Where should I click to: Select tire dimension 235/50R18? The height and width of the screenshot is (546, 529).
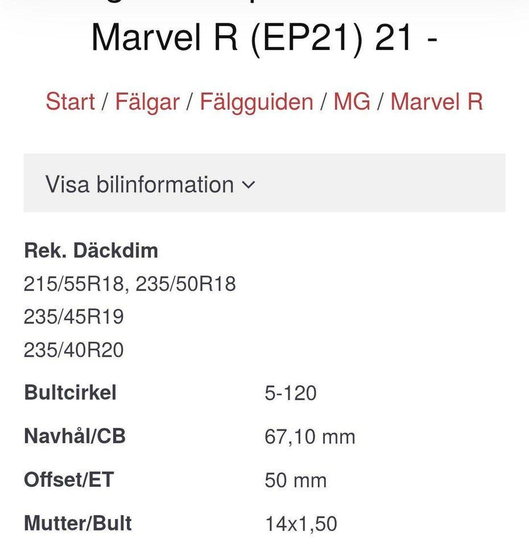click(185, 284)
